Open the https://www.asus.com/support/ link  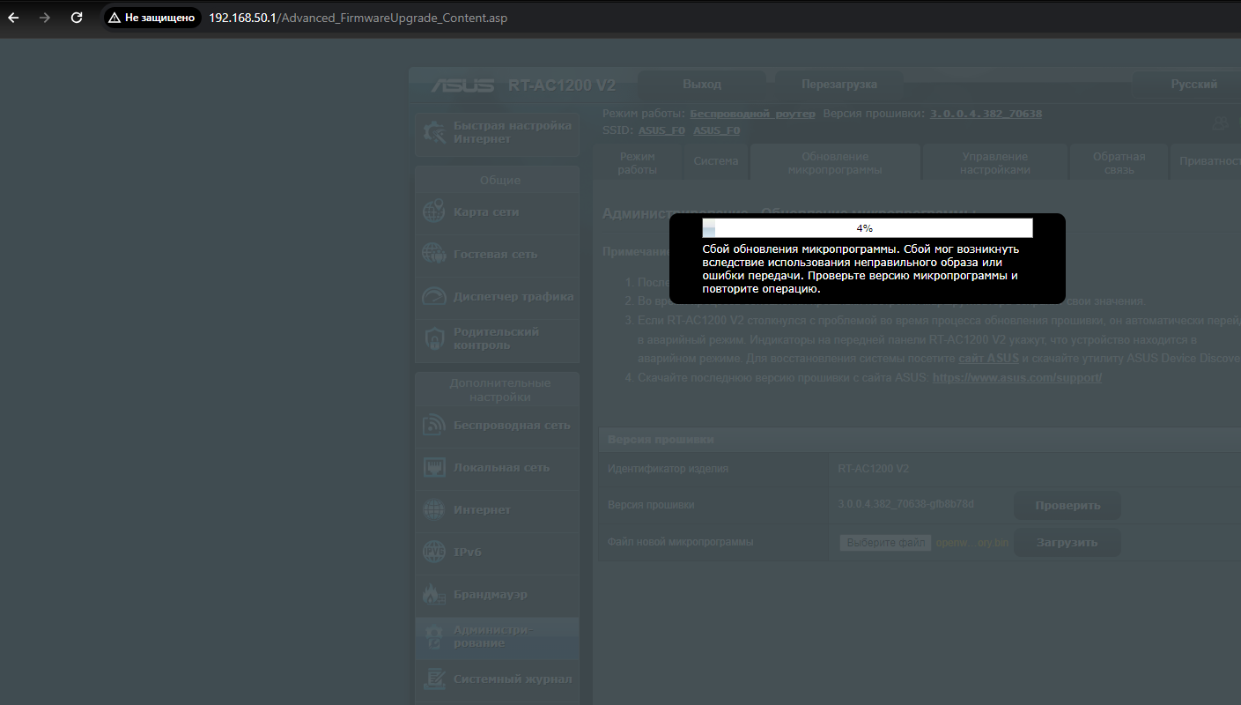(1016, 377)
